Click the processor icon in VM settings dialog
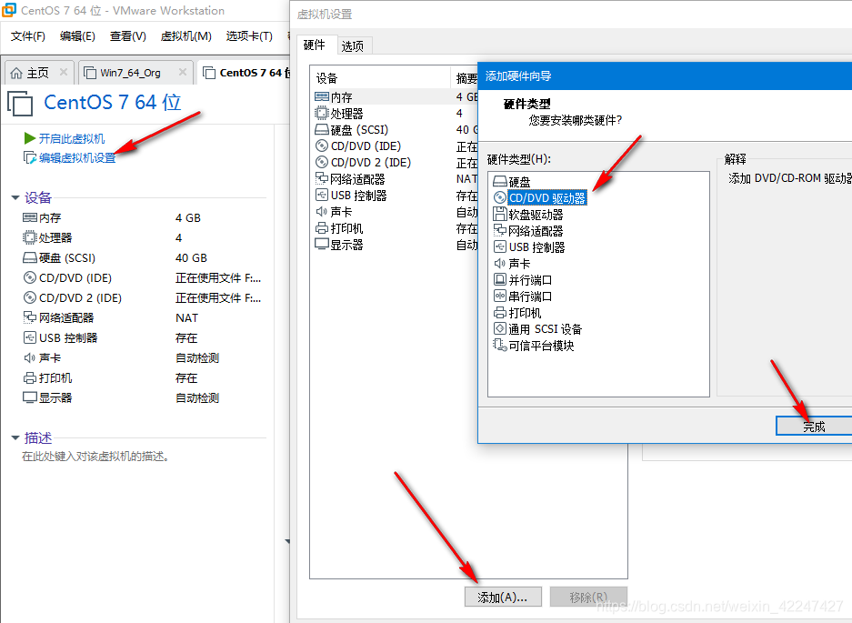 pyautogui.click(x=322, y=113)
